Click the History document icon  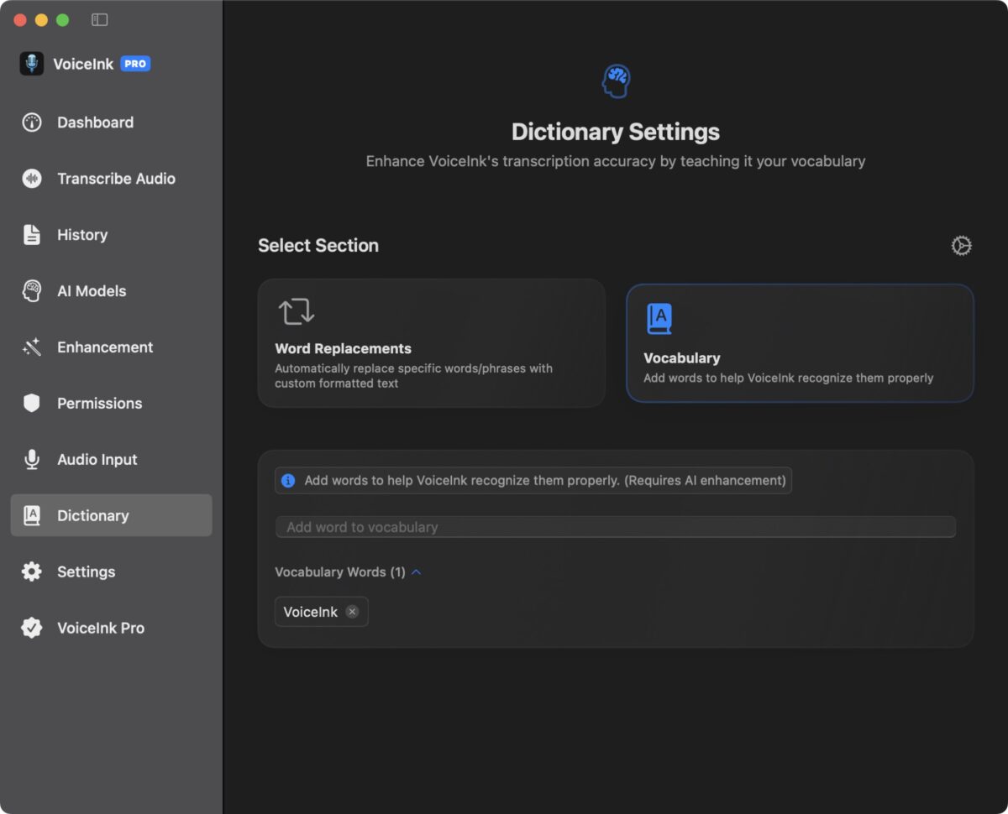[x=32, y=235]
